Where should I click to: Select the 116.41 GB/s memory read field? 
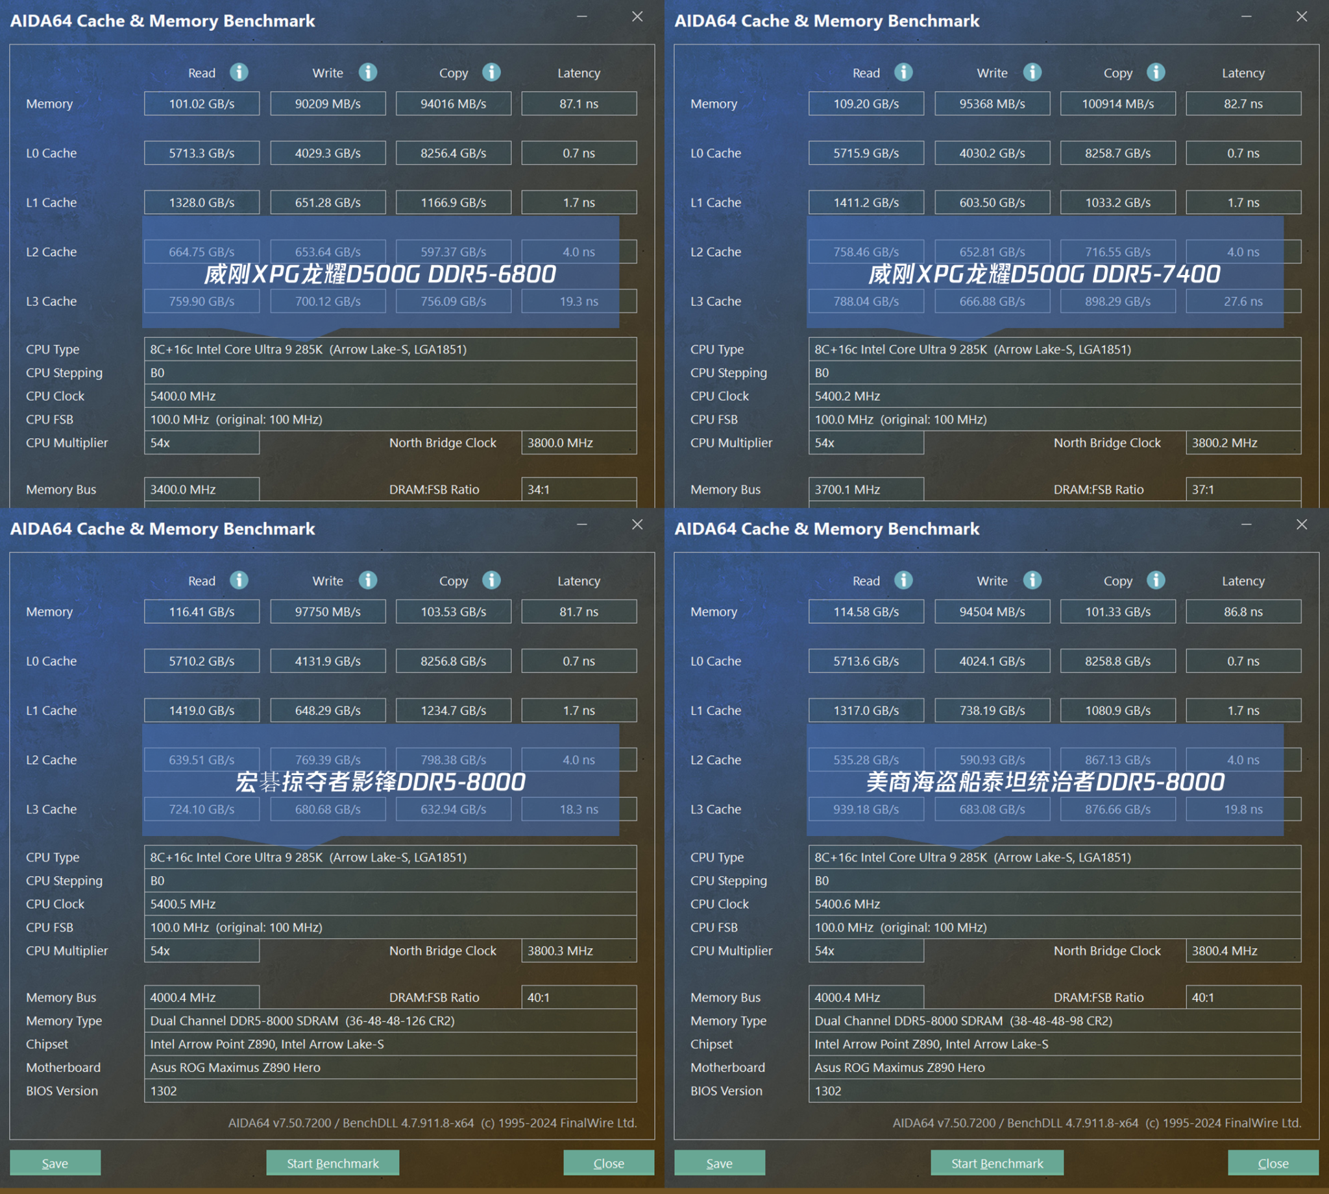pyautogui.click(x=202, y=612)
